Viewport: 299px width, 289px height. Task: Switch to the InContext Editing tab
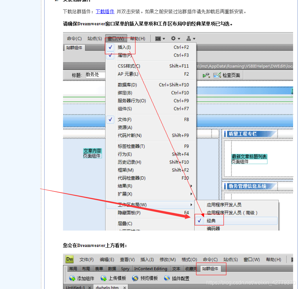click(151, 269)
